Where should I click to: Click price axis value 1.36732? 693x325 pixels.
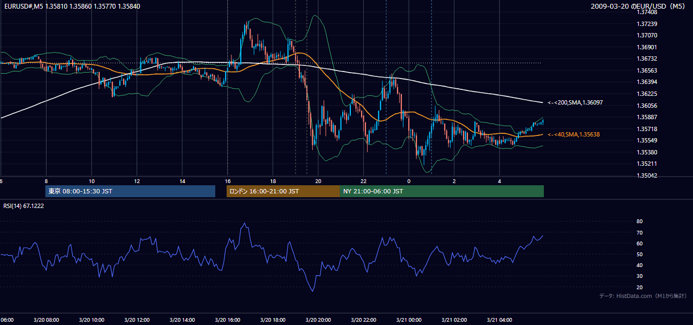pyautogui.click(x=647, y=58)
